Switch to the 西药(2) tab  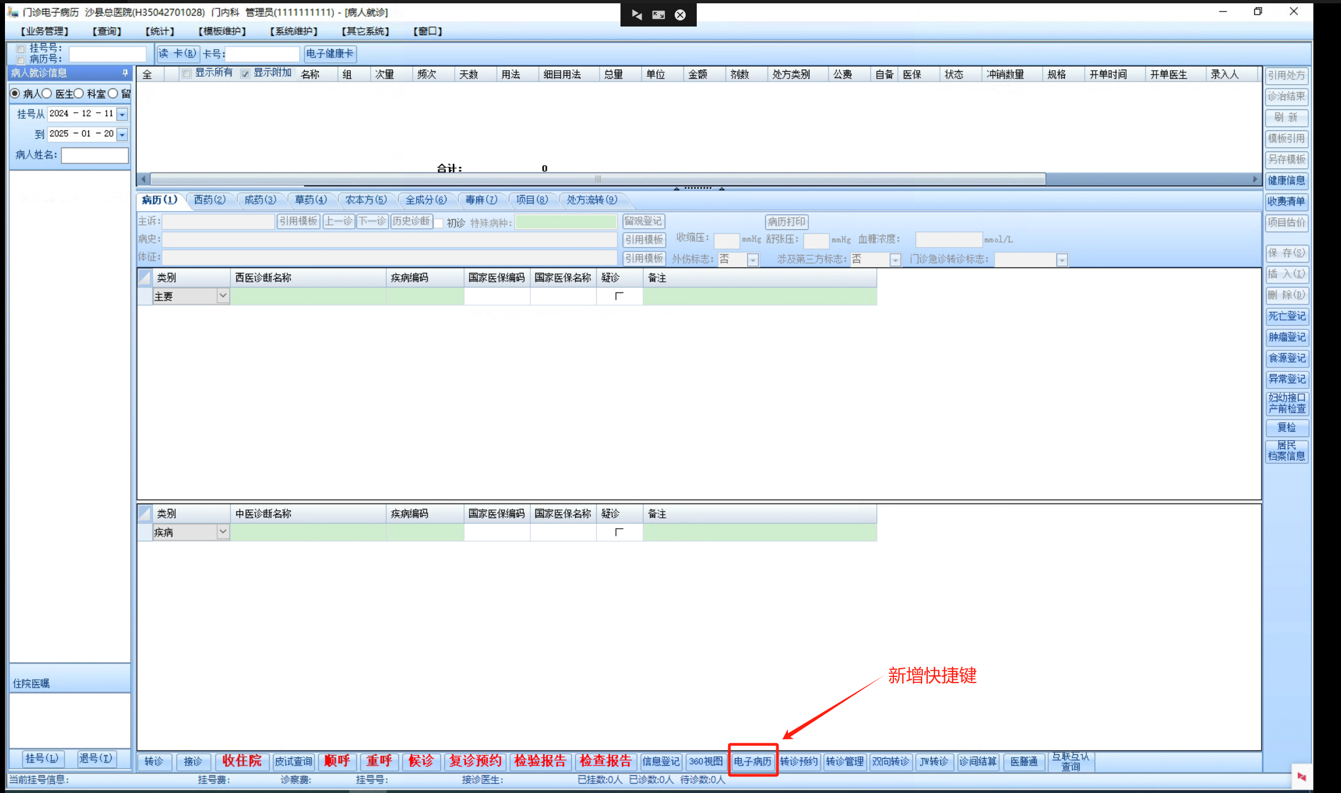tap(209, 199)
